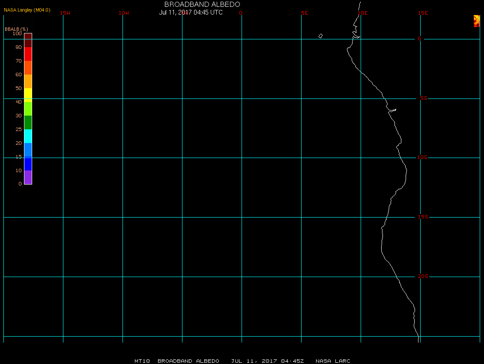This screenshot has height=364, width=484.
Task: Click the '5E' longitude label
Action: [x=305, y=13]
